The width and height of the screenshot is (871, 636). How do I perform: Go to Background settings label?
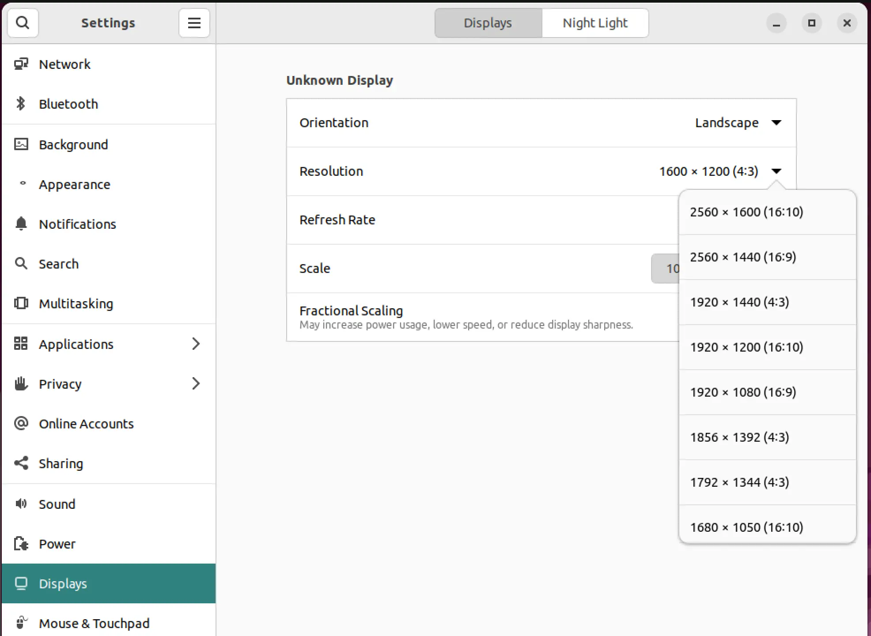(x=73, y=144)
